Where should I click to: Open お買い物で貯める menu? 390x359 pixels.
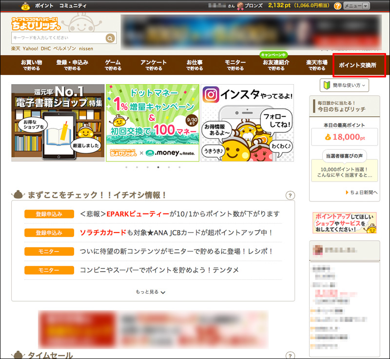(31, 65)
